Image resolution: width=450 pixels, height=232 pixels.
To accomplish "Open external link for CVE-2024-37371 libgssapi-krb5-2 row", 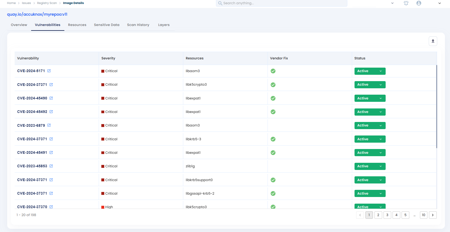I will [x=51, y=193].
